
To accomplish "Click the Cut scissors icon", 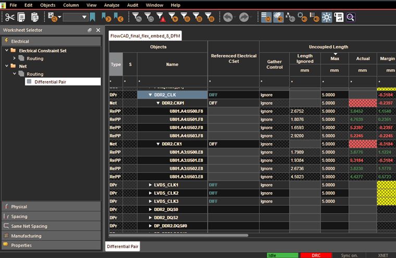I will 10,17.
